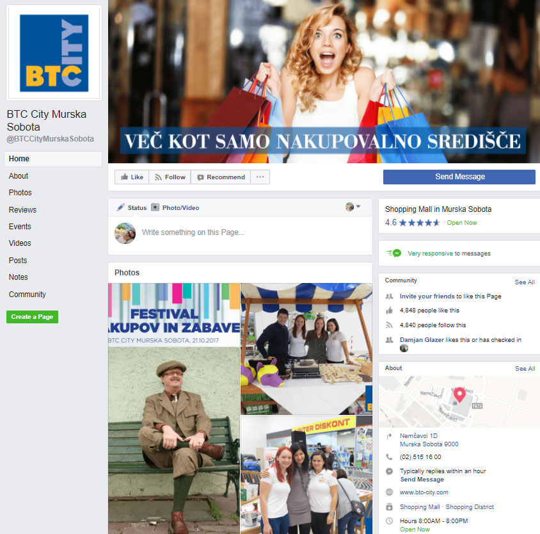Click the Write something on this Page field
This screenshot has height=534, width=540.
point(250,232)
